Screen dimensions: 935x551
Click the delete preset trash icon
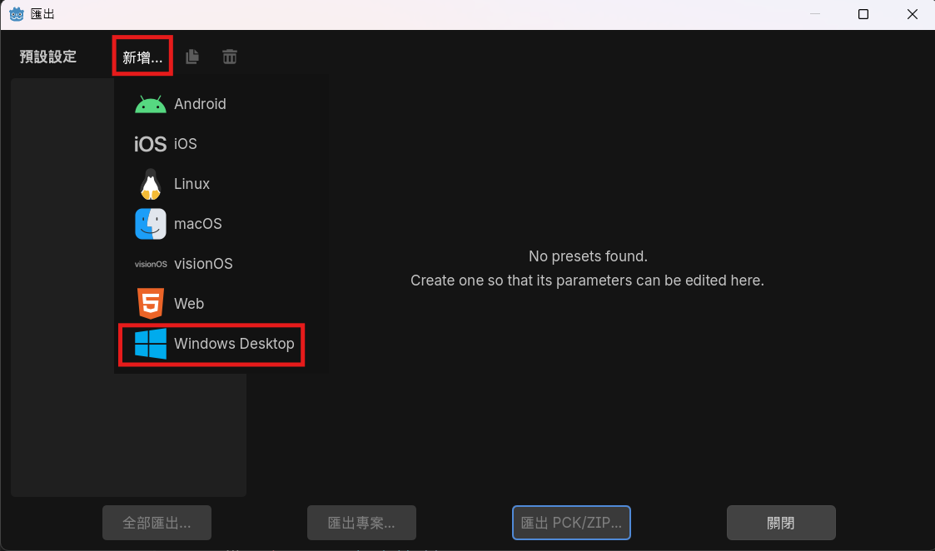[x=230, y=57]
